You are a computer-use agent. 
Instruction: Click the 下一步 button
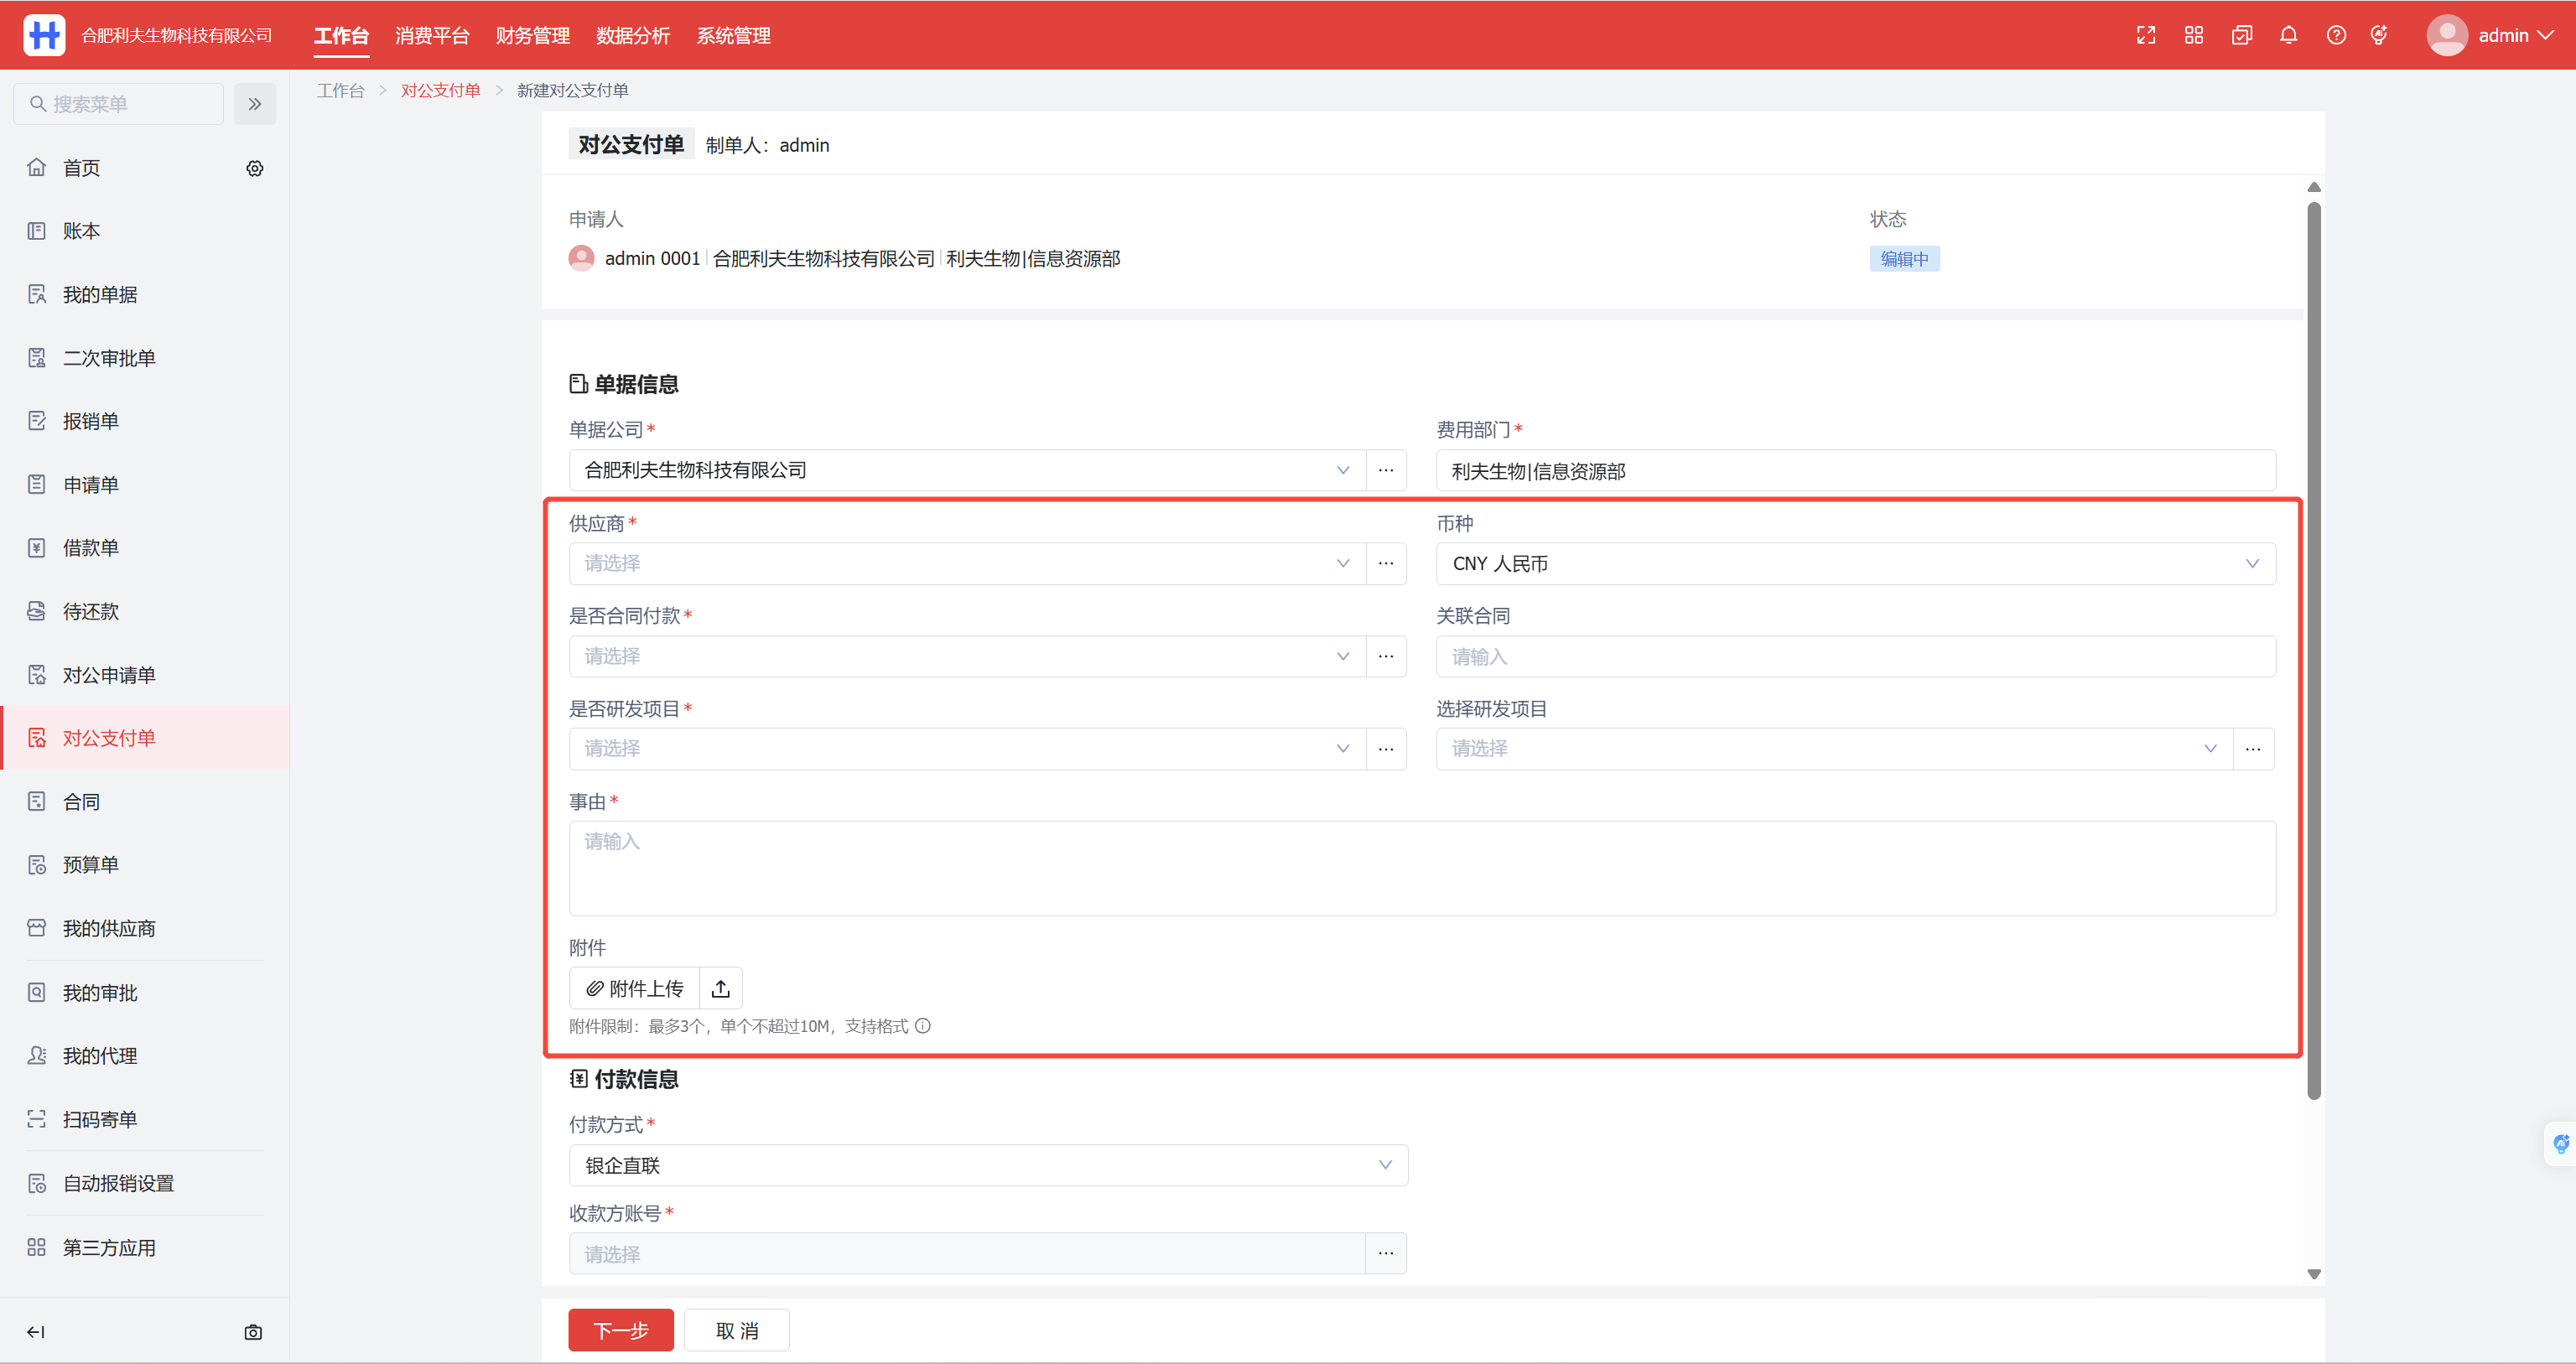(620, 1330)
